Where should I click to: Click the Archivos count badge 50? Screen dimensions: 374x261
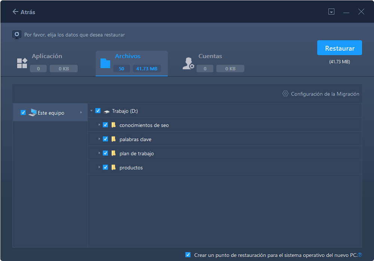[122, 69]
